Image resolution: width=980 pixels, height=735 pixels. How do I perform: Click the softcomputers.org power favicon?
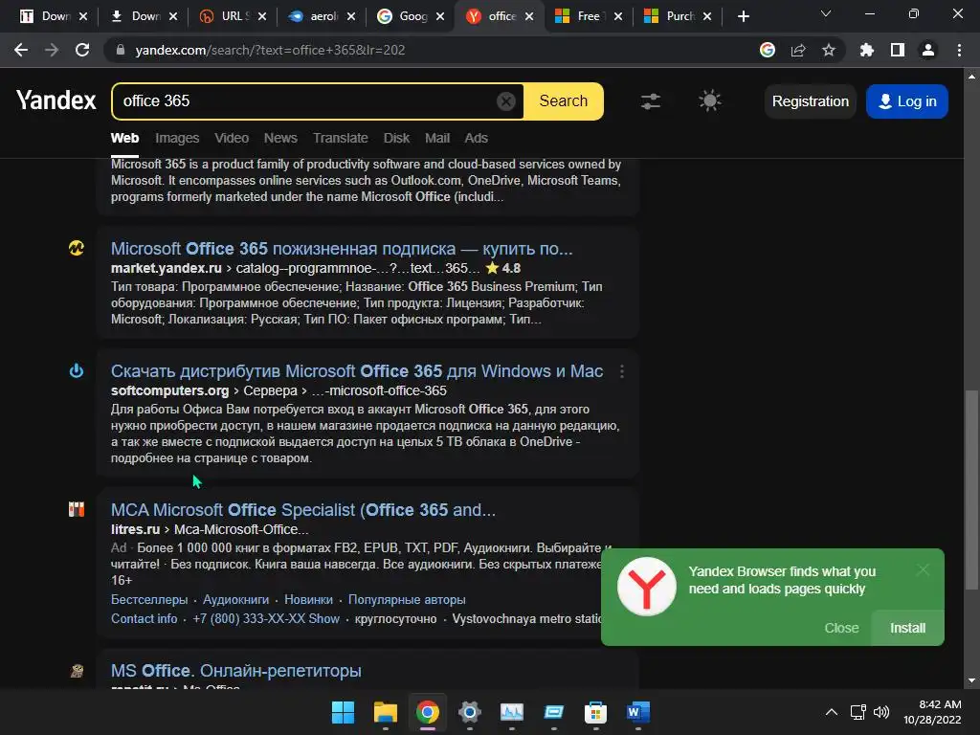click(x=77, y=370)
